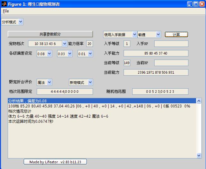The height and width of the screenshot is (169, 206).
Task: Click the 能力倍率 input field
Action: tap(89, 44)
